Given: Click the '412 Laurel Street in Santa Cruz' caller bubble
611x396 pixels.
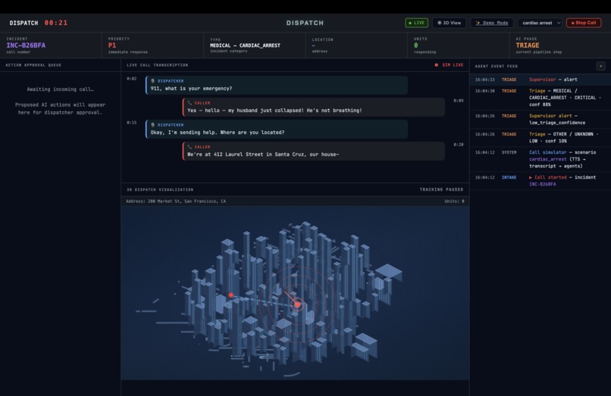Looking at the screenshot, I should (314, 151).
